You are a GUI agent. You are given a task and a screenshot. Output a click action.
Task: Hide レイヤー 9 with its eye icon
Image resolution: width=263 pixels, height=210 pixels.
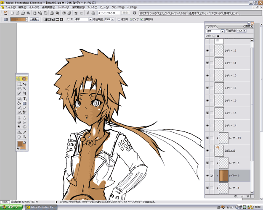click(x=207, y=176)
